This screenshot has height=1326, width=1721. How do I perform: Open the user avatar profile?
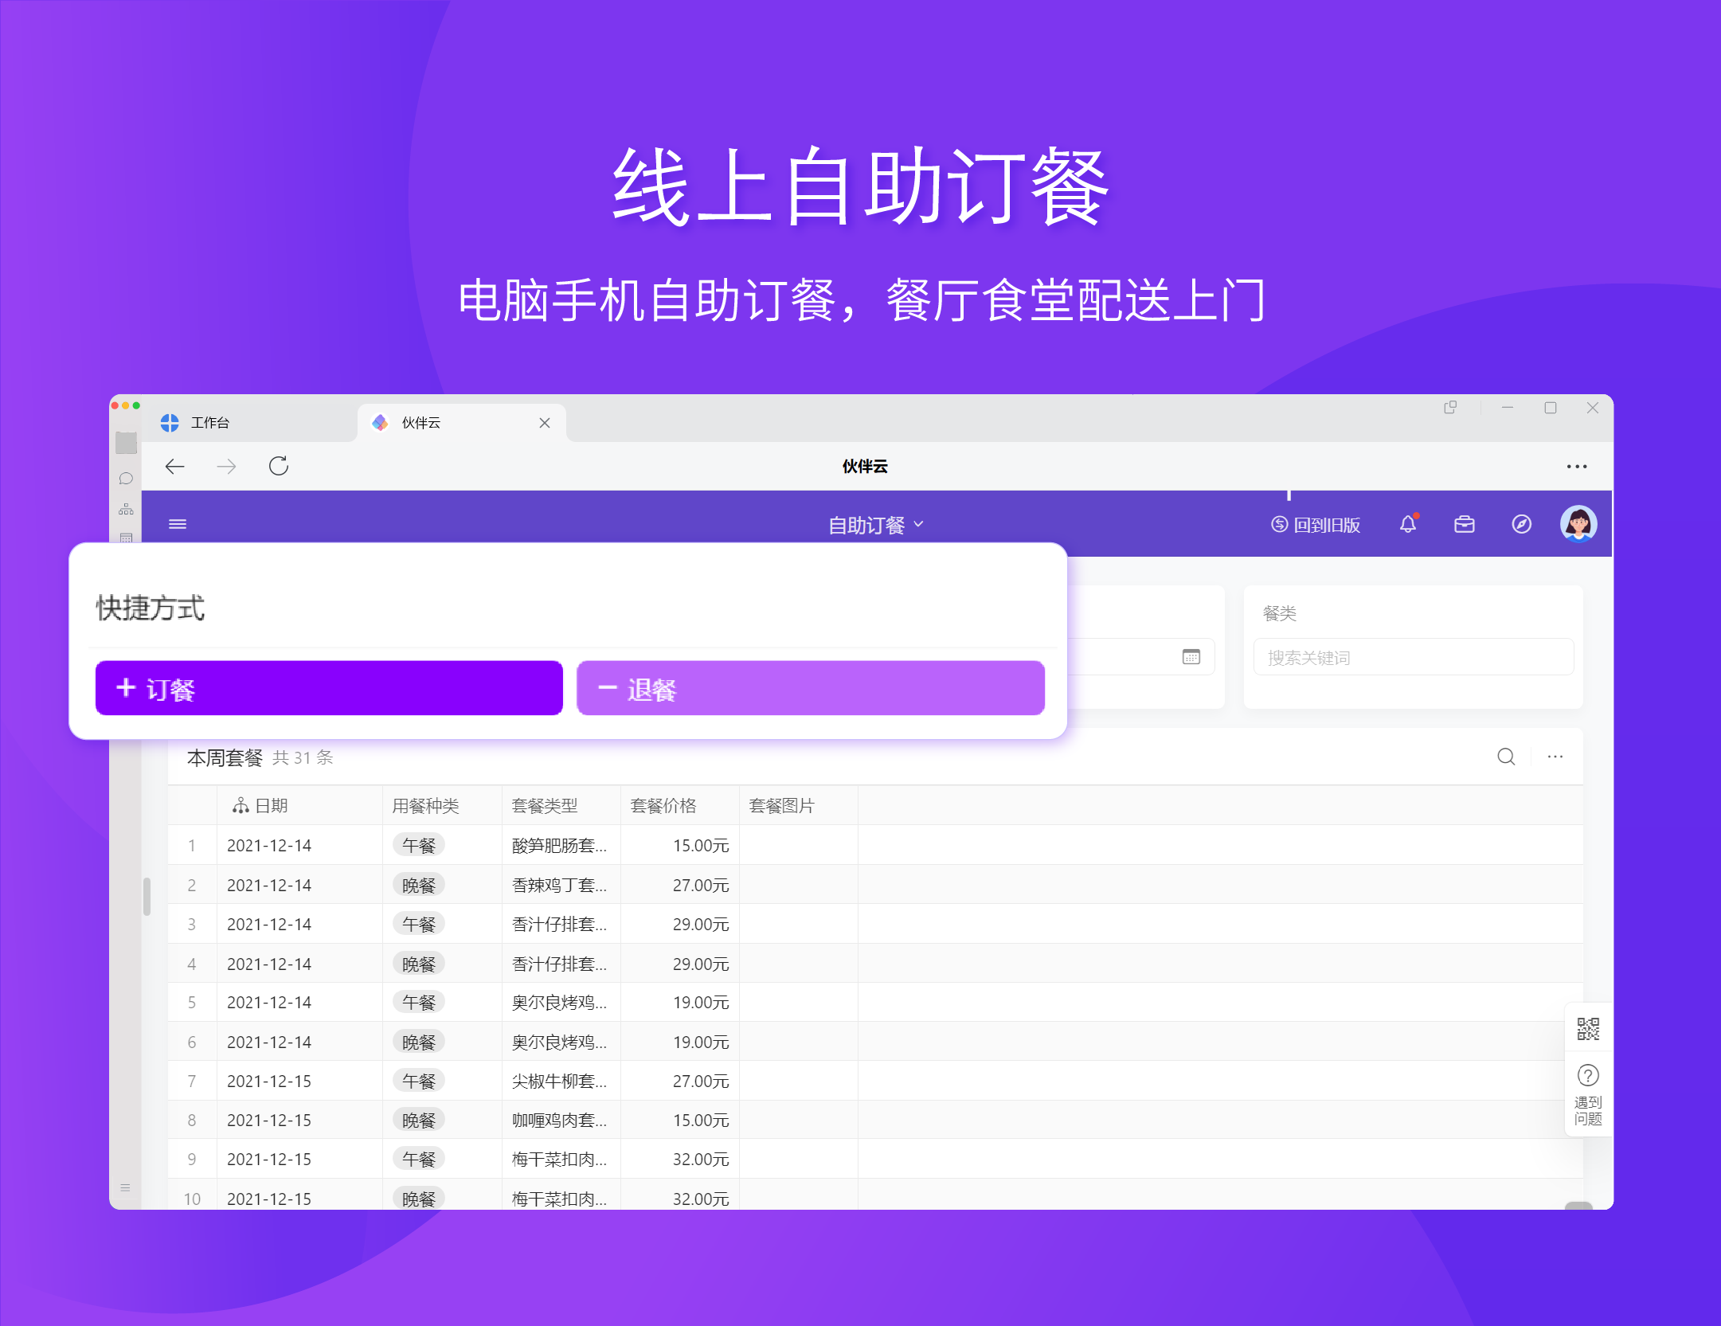pyautogui.click(x=1578, y=524)
